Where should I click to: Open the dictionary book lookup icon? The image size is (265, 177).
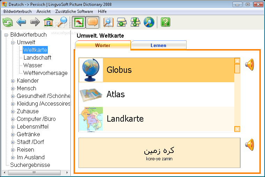point(108,22)
